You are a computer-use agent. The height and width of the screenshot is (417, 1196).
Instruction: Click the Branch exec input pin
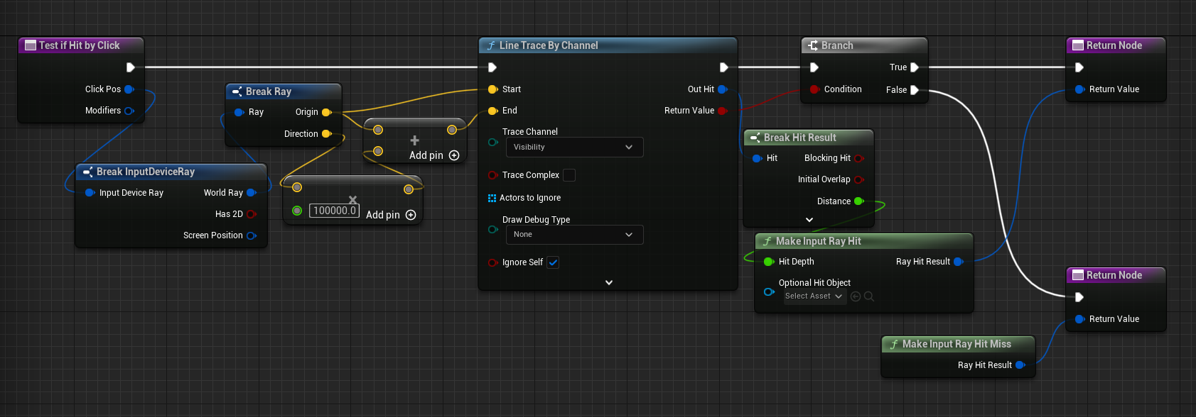[x=814, y=67]
